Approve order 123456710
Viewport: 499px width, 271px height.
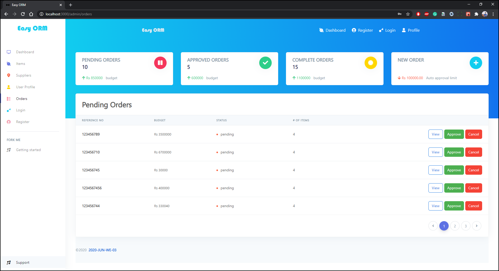click(x=454, y=152)
